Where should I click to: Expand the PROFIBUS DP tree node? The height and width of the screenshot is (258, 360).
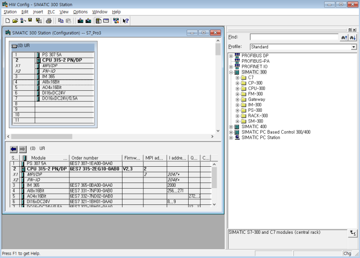[x=231, y=56]
